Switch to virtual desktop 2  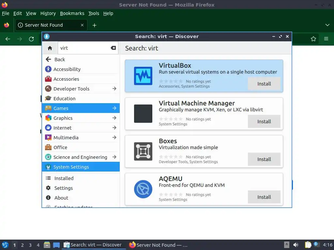[23, 245]
